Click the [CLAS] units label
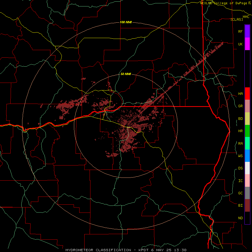The height and width of the screenshot is (252, 252). pos(237,19)
